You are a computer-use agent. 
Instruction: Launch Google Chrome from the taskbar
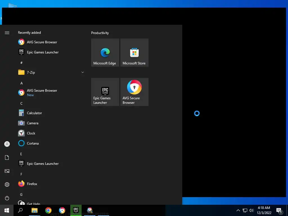point(48,210)
